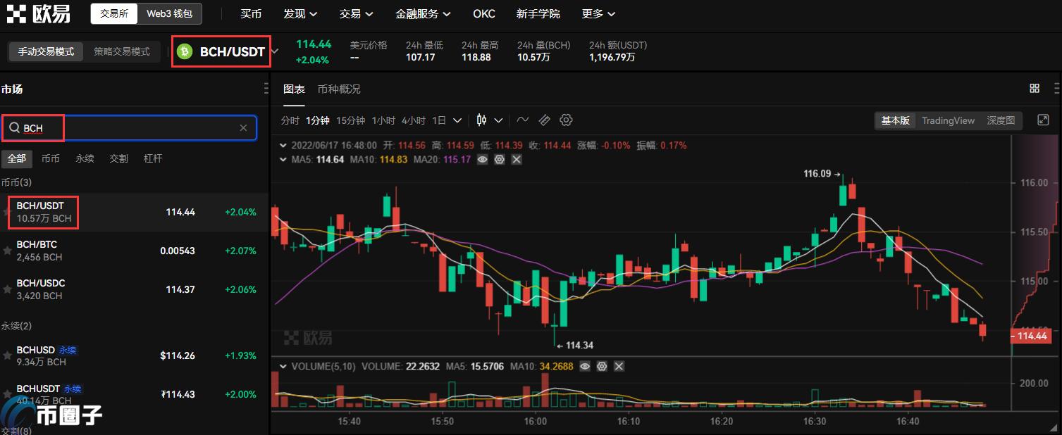Remove the MA indicator with its X
The height and width of the screenshot is (435, 1062).
[517, 160]
